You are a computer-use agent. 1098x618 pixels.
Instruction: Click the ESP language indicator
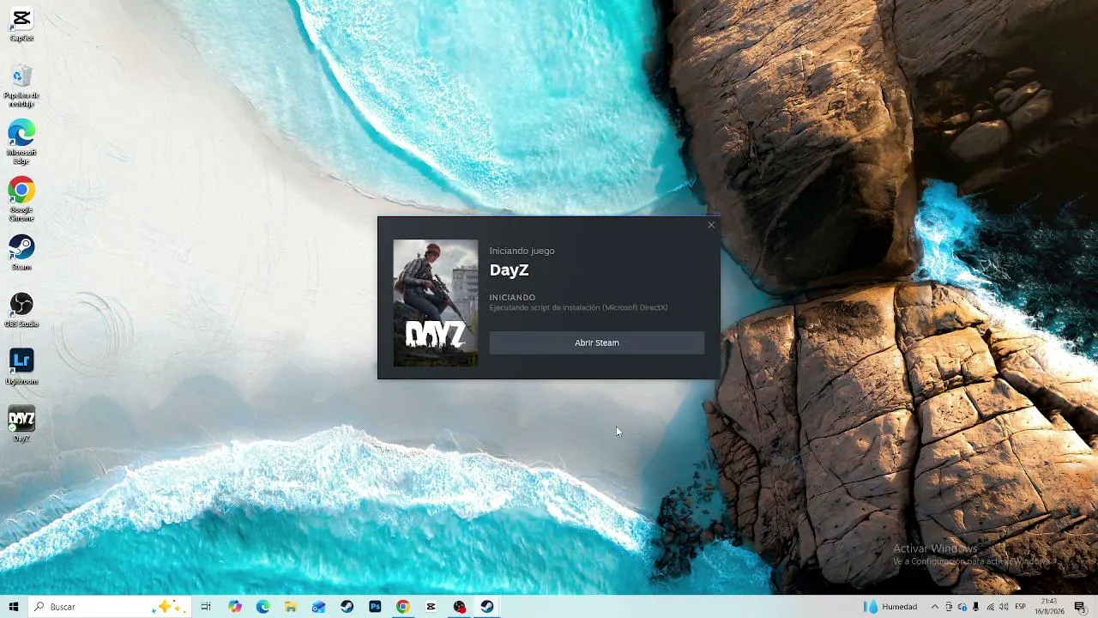coord(1021,607)
